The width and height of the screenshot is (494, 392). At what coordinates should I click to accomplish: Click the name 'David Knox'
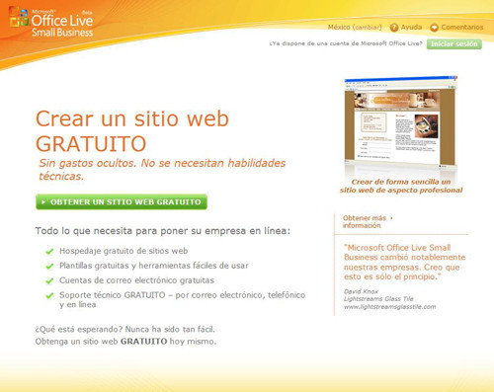361,291
